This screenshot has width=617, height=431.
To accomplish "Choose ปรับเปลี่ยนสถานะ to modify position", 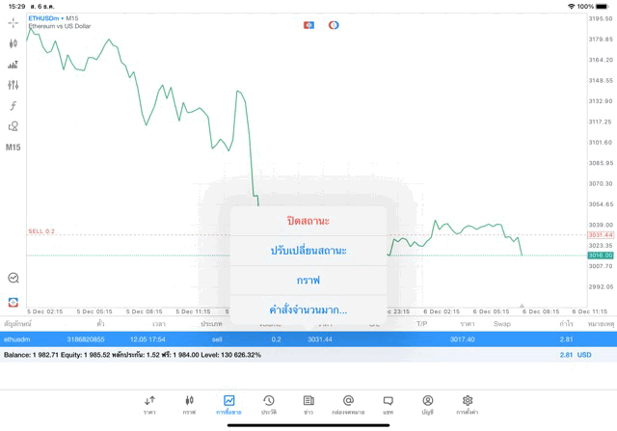I will [308, 251].
